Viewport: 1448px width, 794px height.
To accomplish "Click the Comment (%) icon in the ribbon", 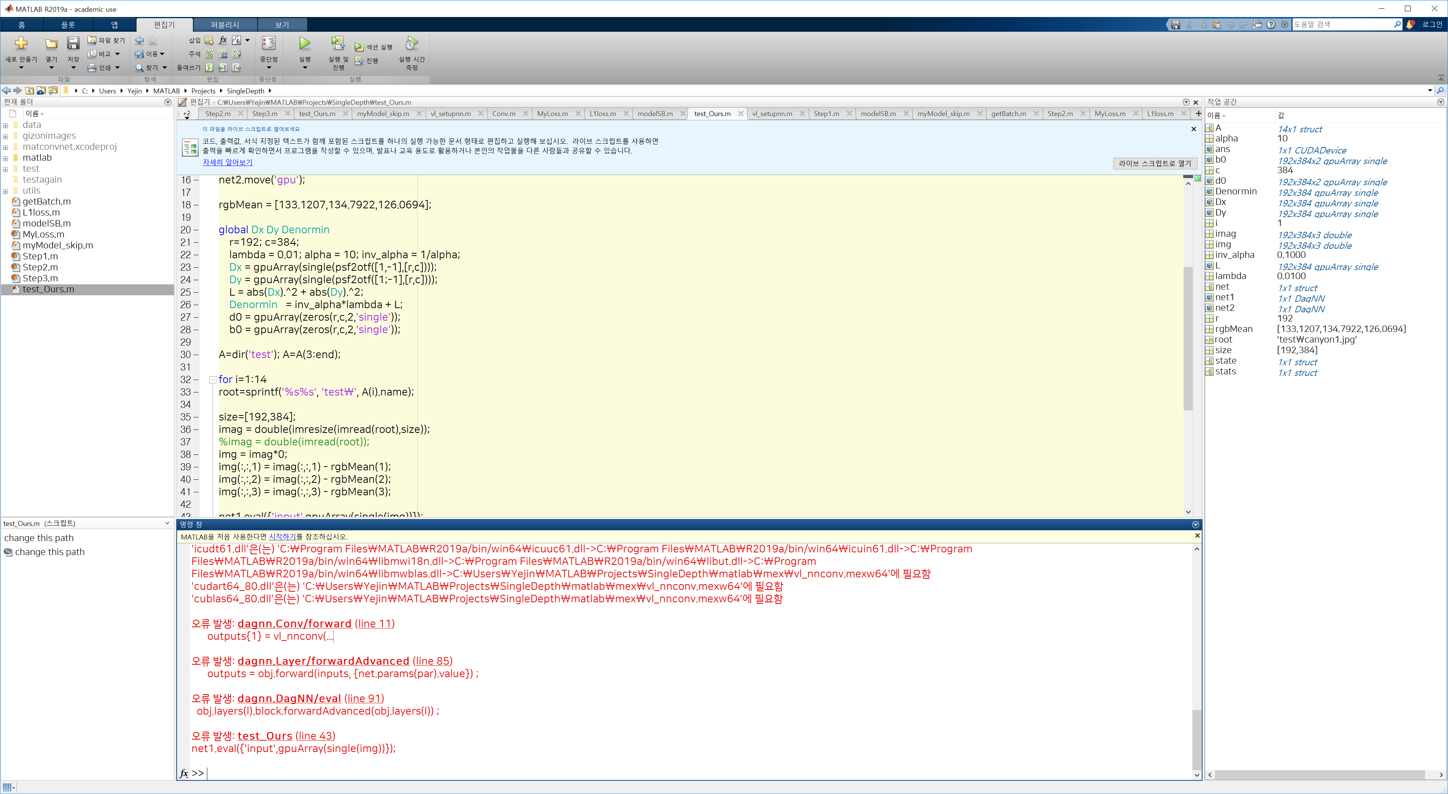I will point(209,54).
